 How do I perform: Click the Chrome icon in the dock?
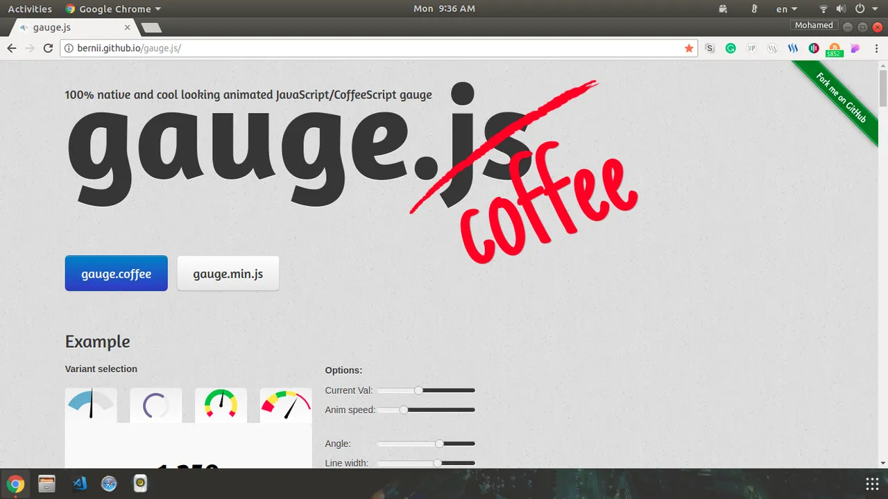(15, 484)
